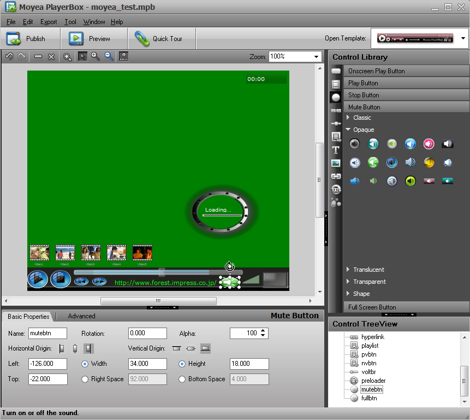This screenshot has width=470, height=420.
Task: Click the Undo icon in the toolbar
Action: tap(9, 56)
